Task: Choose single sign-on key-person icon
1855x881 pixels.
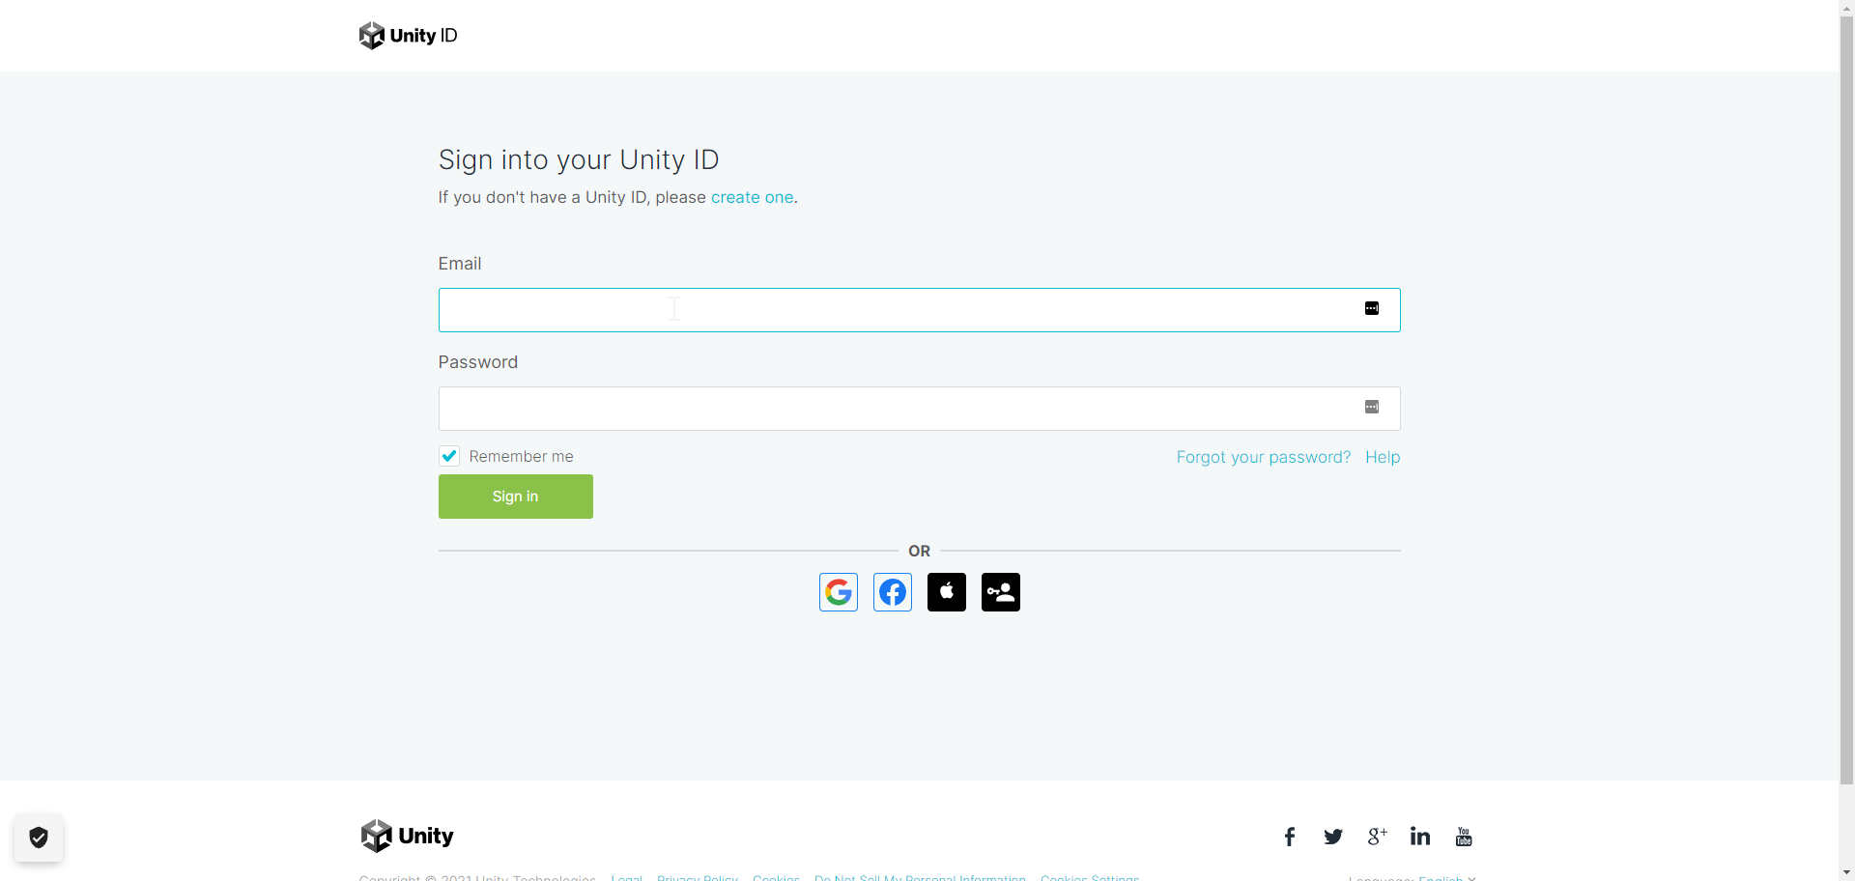Action: [1001, 592]
